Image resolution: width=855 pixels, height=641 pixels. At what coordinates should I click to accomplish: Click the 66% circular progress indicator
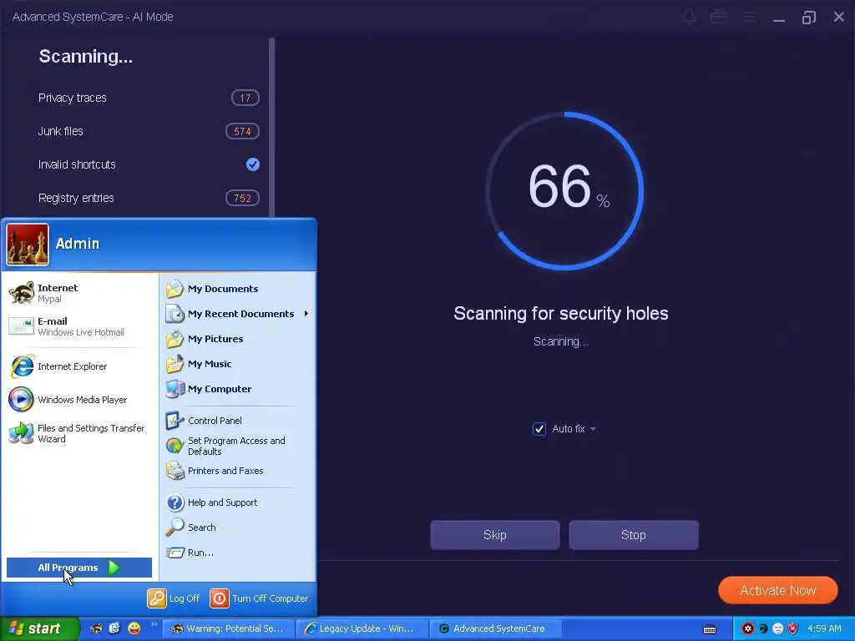coord(564,191)
